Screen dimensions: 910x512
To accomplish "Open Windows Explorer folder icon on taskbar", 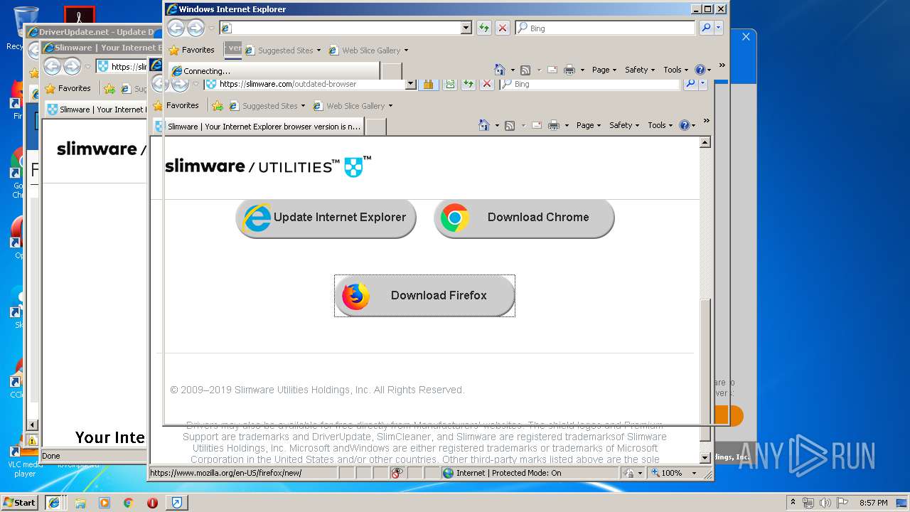I will point(80,503).
